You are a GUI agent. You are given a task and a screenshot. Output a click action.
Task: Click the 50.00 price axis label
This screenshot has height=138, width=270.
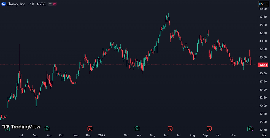click(x=263, y=9)
